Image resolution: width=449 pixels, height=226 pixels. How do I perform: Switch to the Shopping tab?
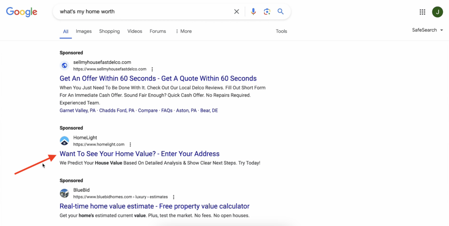(x=109, y=31)
